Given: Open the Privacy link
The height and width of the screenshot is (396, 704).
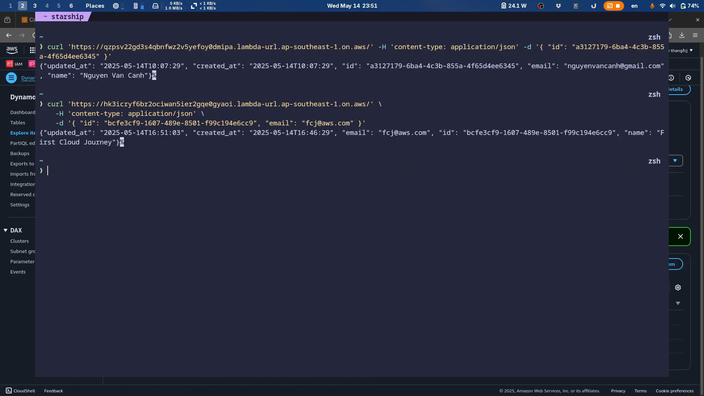Looking at the screenshot, I should pos(618,391).
